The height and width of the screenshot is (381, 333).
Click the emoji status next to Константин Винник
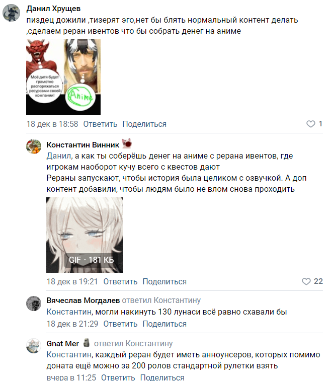click(127, 143)
